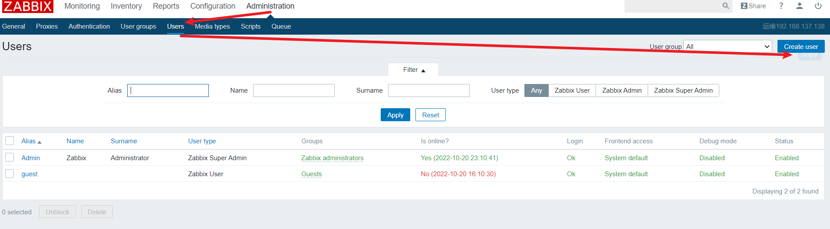This screenshot has height=229, width=830.
Task: Open the User group dropdown
Action: click(x=728, y=46)
